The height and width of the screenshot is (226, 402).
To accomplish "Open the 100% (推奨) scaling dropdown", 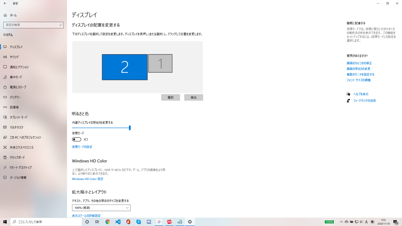I will click(101, 208).
